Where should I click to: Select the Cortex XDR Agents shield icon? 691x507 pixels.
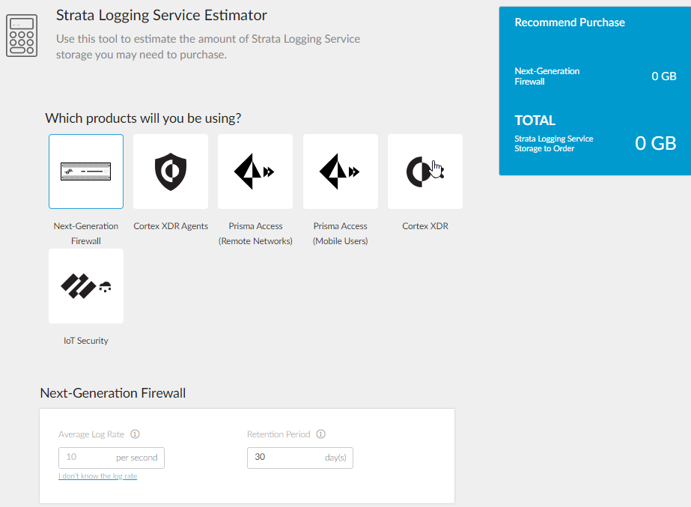click(x=171, y=171)
